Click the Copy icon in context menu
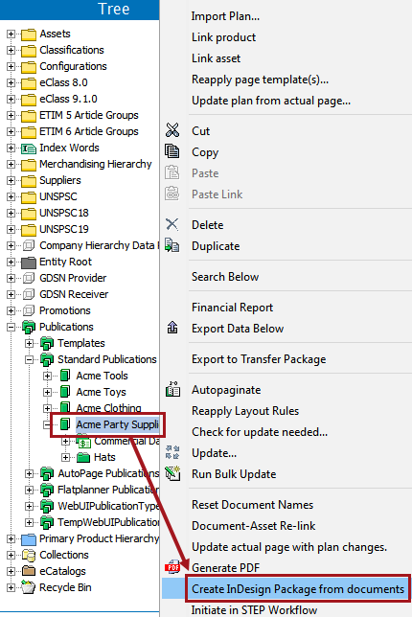 (172, 151)
